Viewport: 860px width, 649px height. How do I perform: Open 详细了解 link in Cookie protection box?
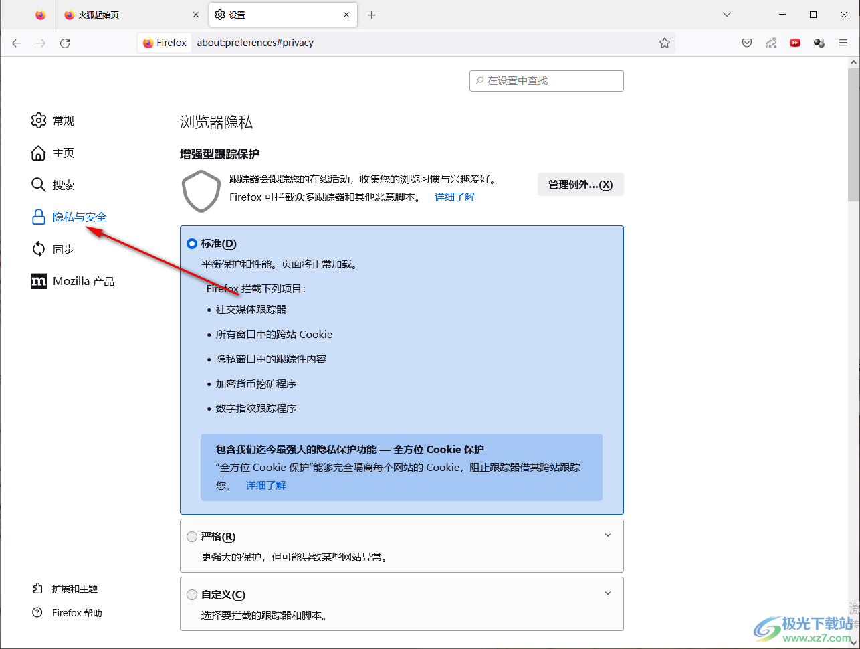coord(265,486)
